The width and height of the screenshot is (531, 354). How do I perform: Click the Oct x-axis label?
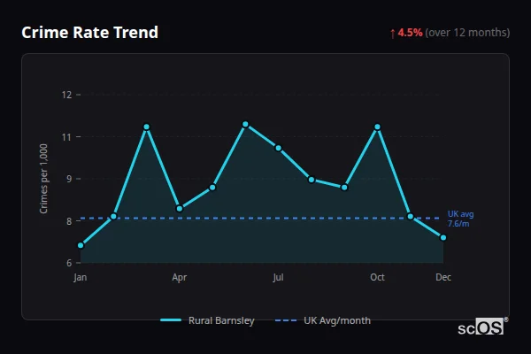pyautogui.click(x=377, y=278)
